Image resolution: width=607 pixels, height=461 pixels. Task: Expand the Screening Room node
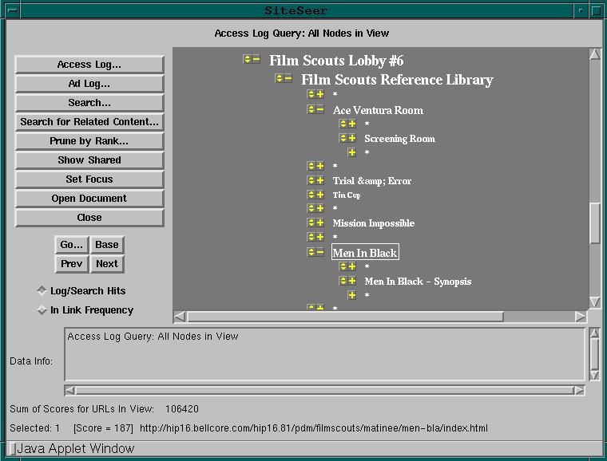coord(352,138)
